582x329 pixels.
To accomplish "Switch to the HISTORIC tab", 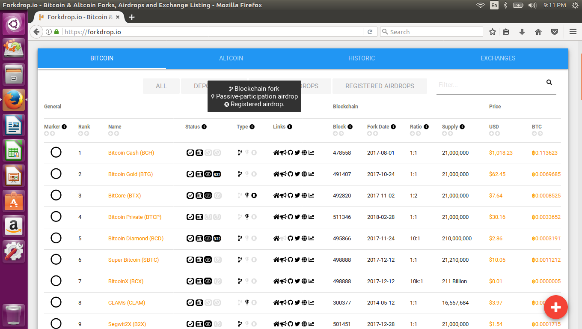I will [x=361, y=58].
